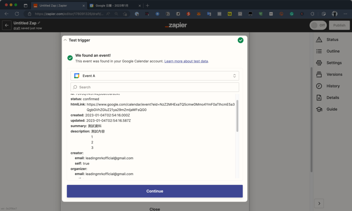Click the description value 測試內容
This screenshot has width=352, height=211.
pyautogui.click(x=98, y=131)
